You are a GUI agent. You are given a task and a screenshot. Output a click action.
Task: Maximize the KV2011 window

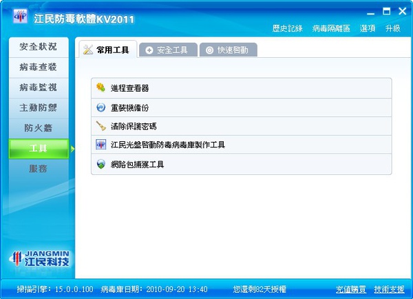[x=386, y=11]
